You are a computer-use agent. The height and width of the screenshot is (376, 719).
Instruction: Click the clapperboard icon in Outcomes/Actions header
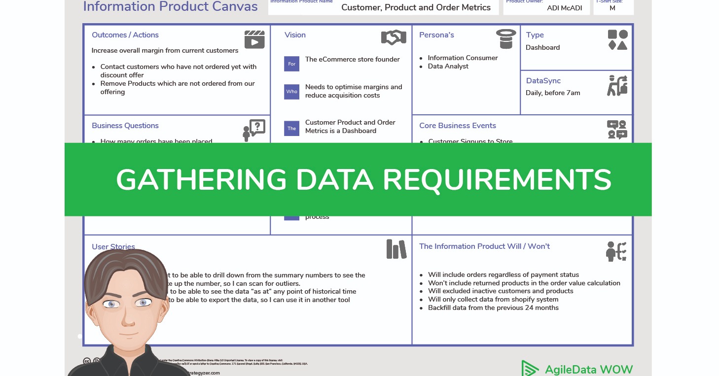(x=255, y=39)
